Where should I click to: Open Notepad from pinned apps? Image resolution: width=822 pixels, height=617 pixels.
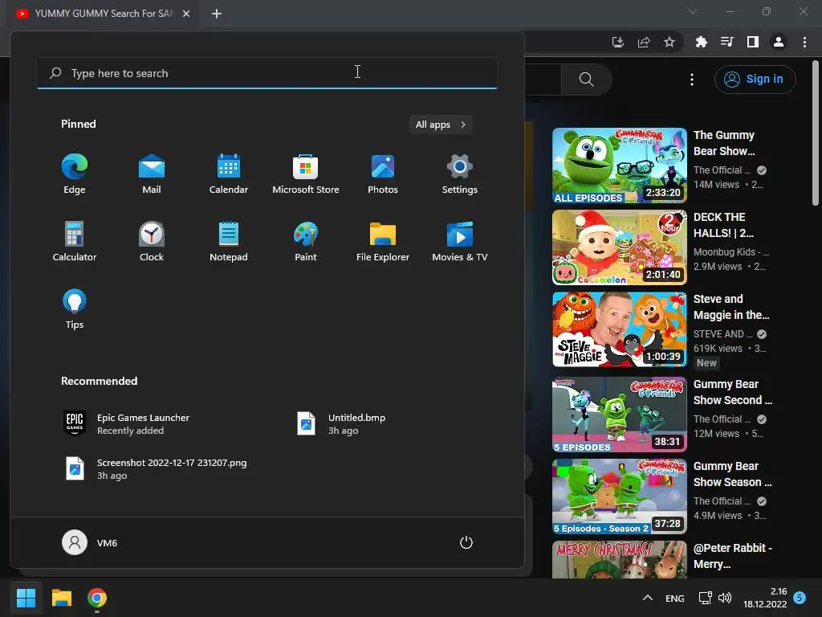point(229,241)
